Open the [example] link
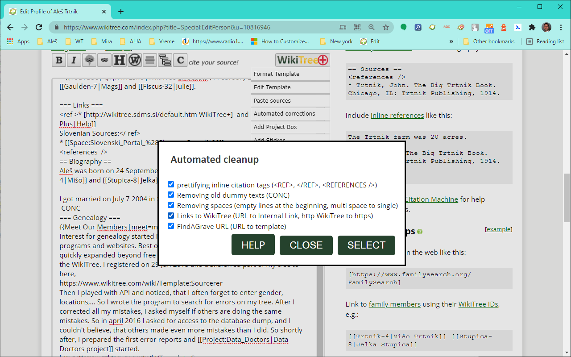Viewport: 571px width, 357px height. (498, 229)
